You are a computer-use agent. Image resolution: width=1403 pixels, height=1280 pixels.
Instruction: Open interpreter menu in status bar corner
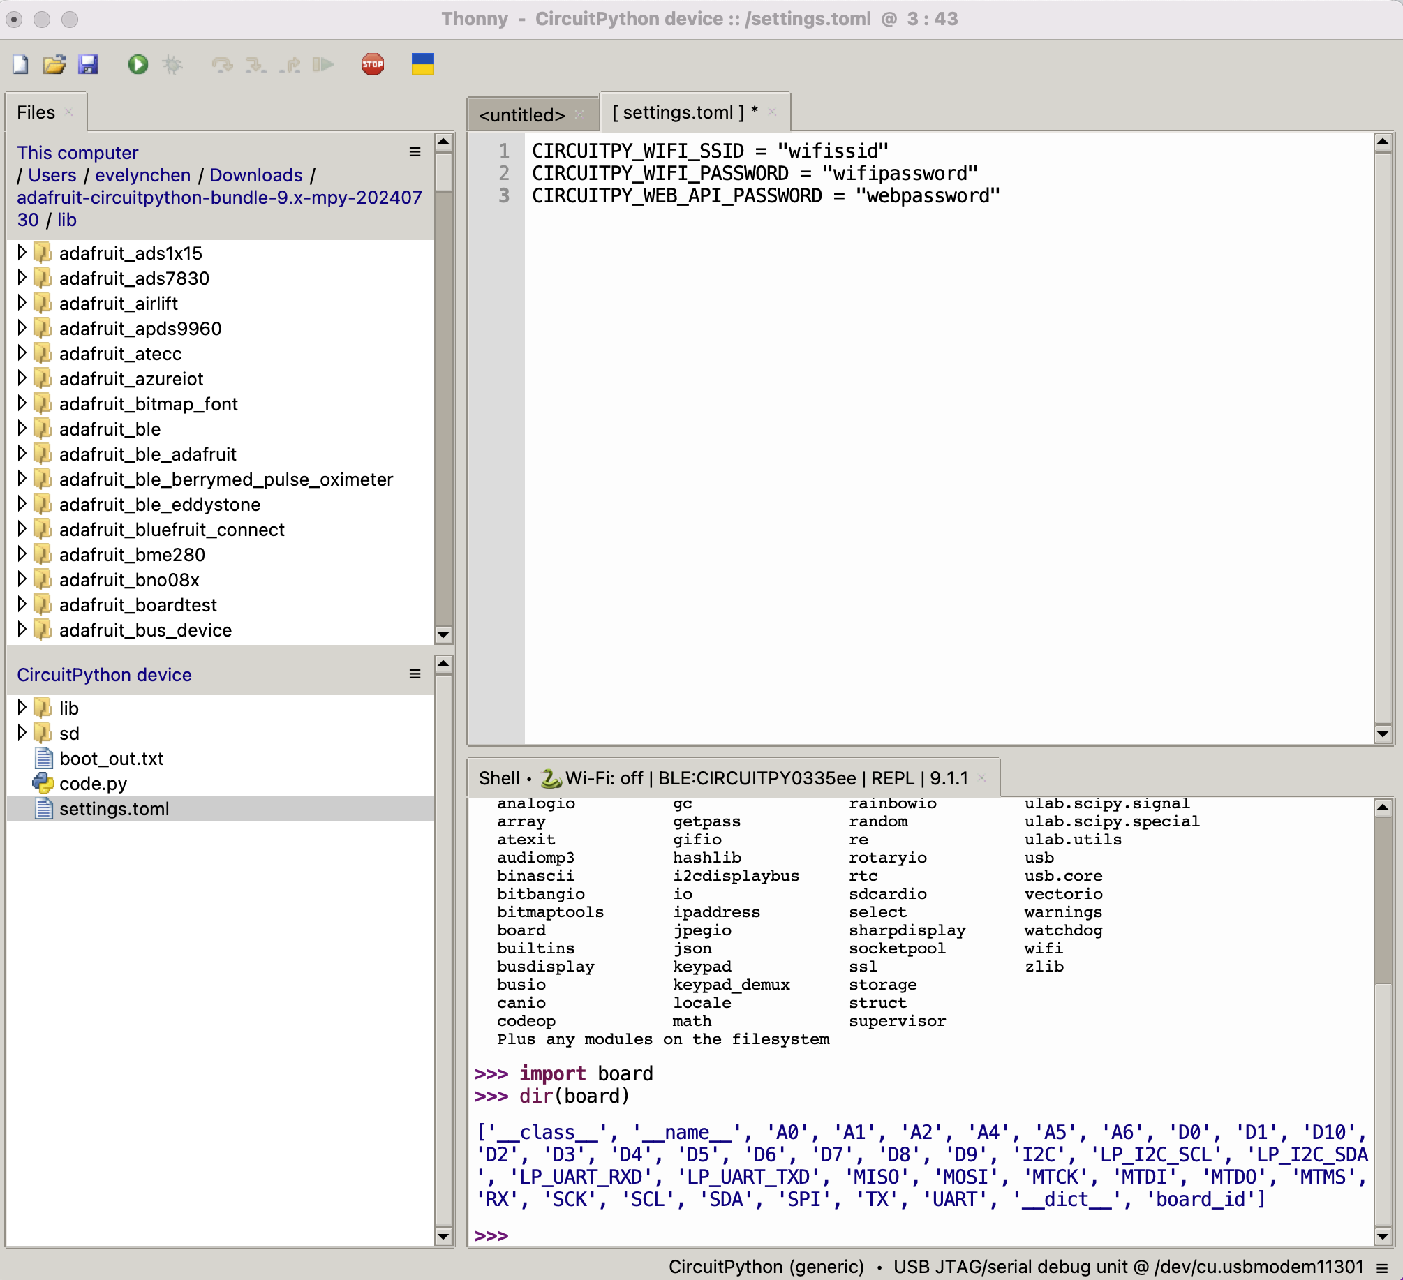pos(1382,1267)
